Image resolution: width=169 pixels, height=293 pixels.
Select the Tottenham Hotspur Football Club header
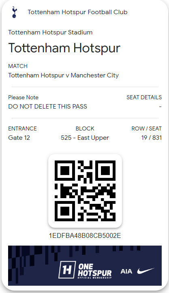pos(77,12)
